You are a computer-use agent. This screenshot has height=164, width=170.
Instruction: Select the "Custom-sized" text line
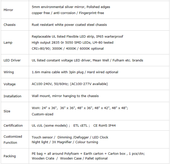pyautogui.click(x=42, y=114)
